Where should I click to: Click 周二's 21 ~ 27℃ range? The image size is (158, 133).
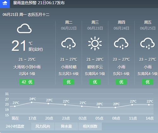[x=69, y=60]
